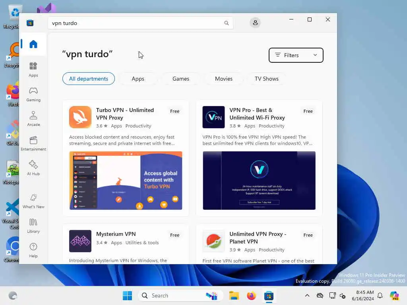Select the All departments tab
The width and height of the screenshot is (407, 305).
(89, 79)
